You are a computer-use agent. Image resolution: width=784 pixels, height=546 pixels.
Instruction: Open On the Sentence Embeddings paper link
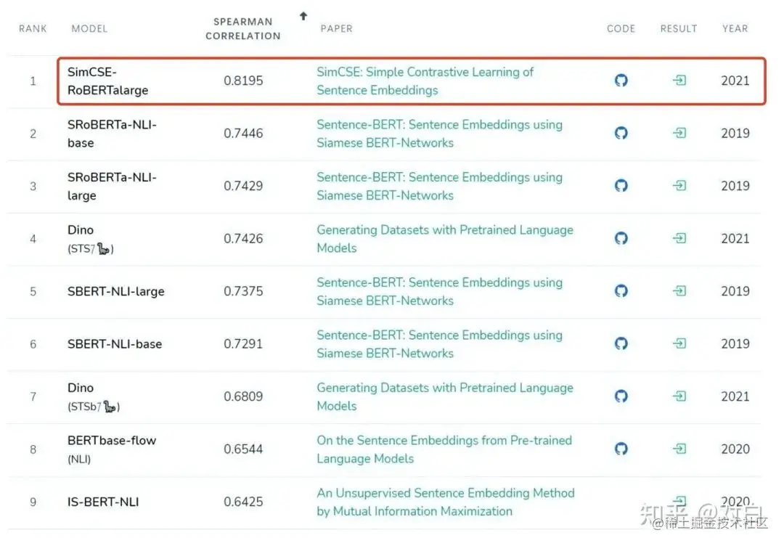[444, 449]
